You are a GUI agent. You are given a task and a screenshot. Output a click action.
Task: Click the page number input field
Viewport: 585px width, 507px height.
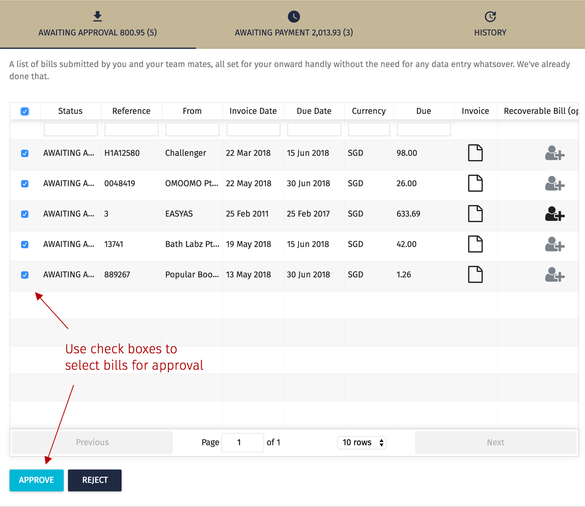tap(243, 442)
